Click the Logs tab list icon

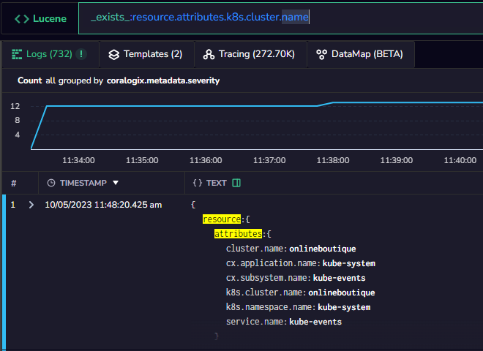coord(17,54)
